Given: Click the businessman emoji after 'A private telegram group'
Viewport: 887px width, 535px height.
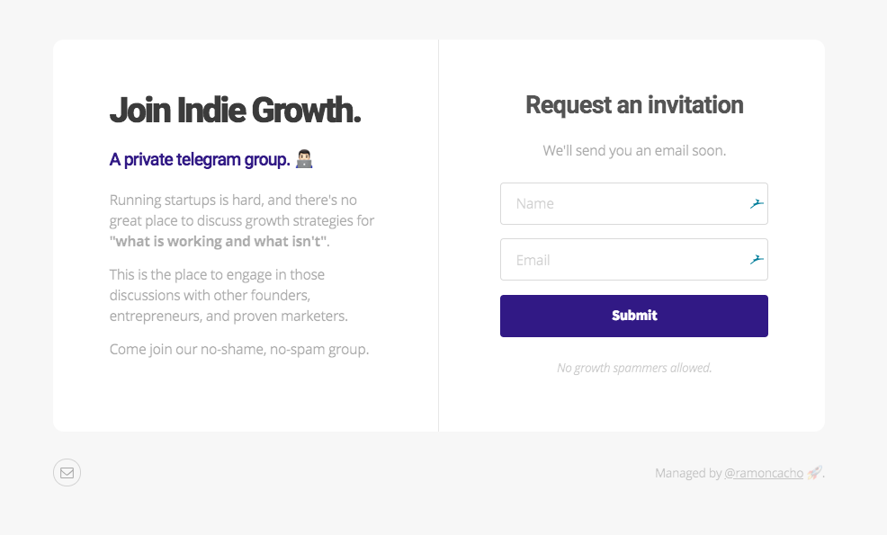Looking at the screenshot, I should click(x=306, y=158).
